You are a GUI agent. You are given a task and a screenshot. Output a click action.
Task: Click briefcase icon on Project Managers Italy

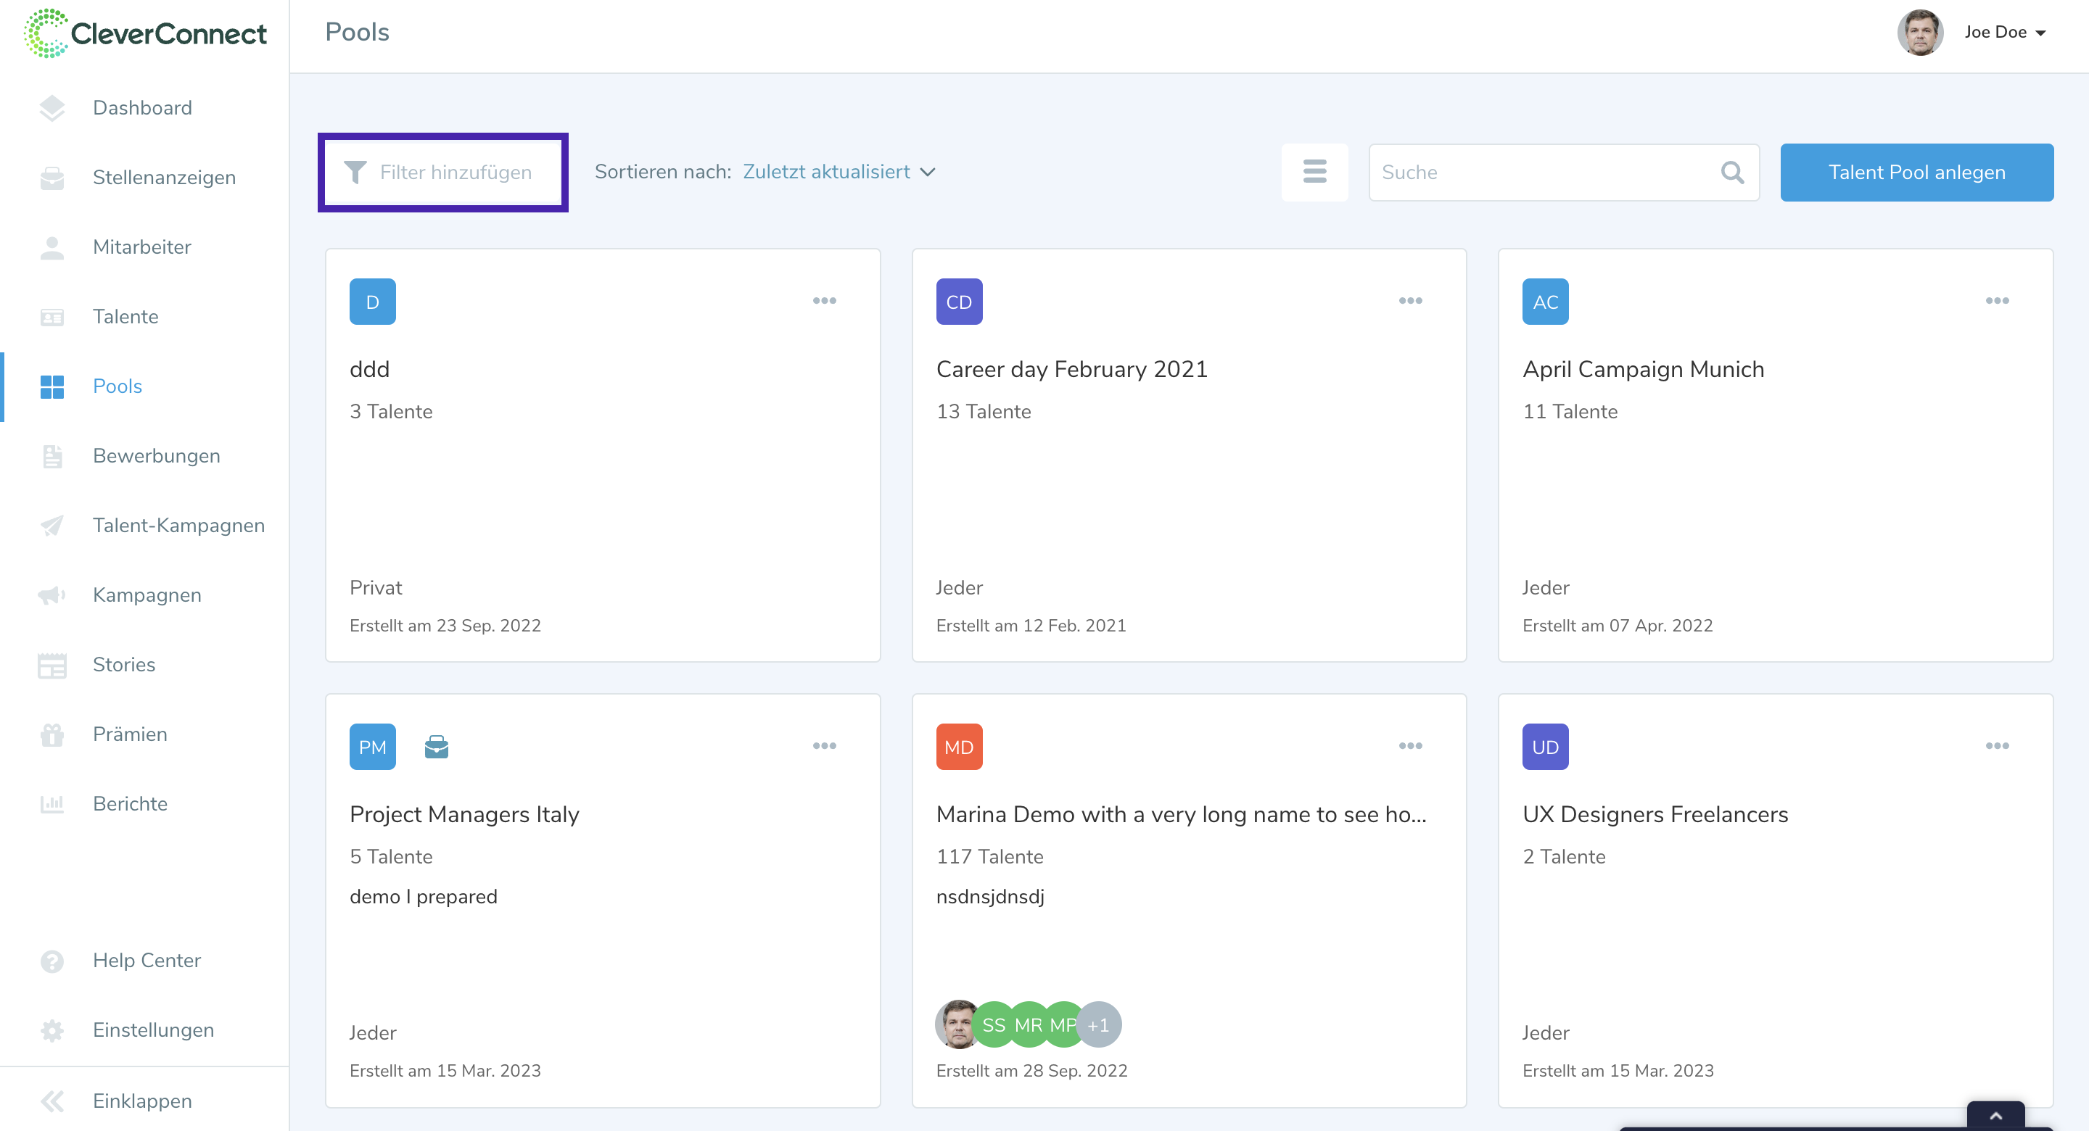[436, 746]
